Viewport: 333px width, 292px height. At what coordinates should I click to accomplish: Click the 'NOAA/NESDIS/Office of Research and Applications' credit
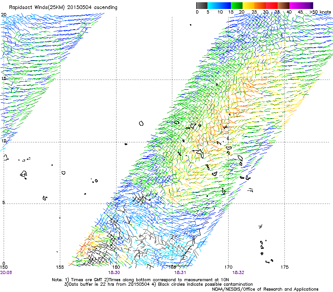click(265, 289)
